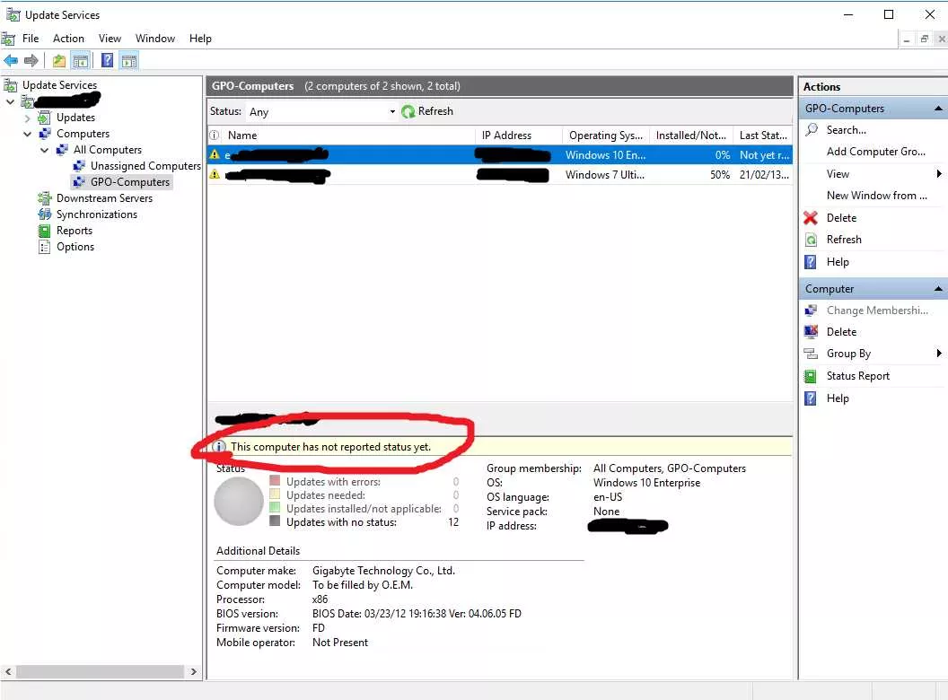Open Status Report for selected computer
Image resolution: width=948 pixels, height=700 pixels.
pyautogui.click(x=858, y=376)
